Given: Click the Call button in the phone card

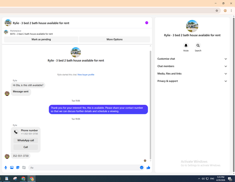Looking at the screenshot, I should [26, 147].
